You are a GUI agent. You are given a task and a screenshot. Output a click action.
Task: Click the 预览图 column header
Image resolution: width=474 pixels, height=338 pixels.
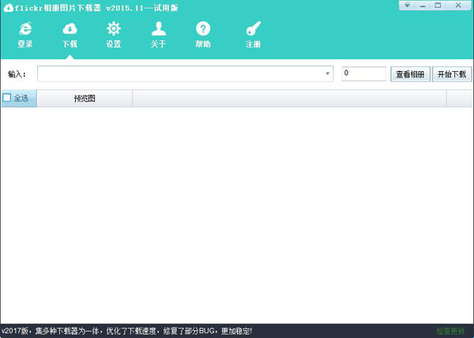[x=85, y=99]
